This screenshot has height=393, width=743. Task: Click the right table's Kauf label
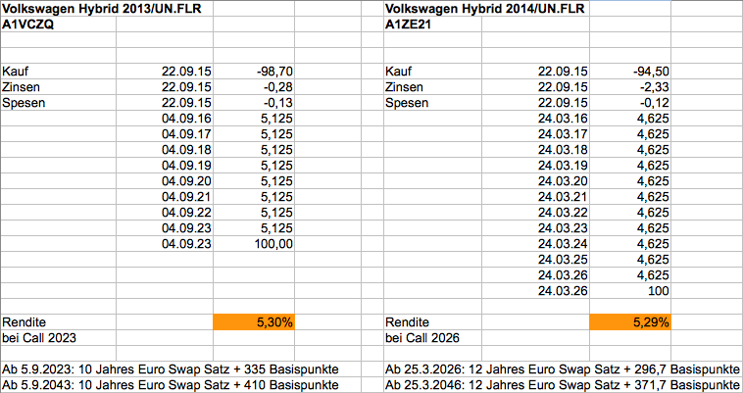click(x=399, y=72)
